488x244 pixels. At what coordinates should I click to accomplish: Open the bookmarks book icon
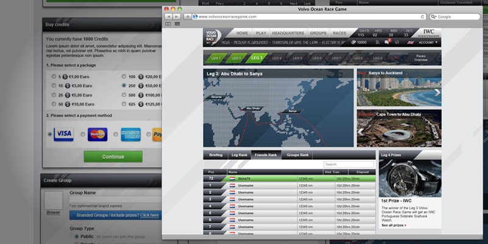pos(168,24)
